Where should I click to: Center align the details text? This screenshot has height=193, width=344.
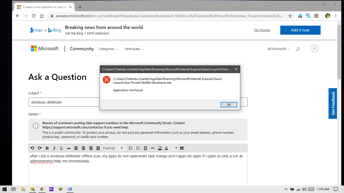click(84, 148)
